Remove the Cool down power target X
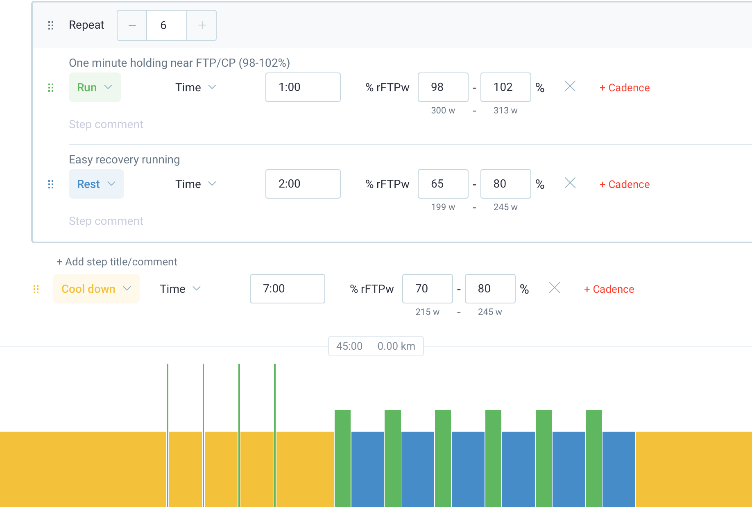 pyautogui.click(x=555, y=288)
